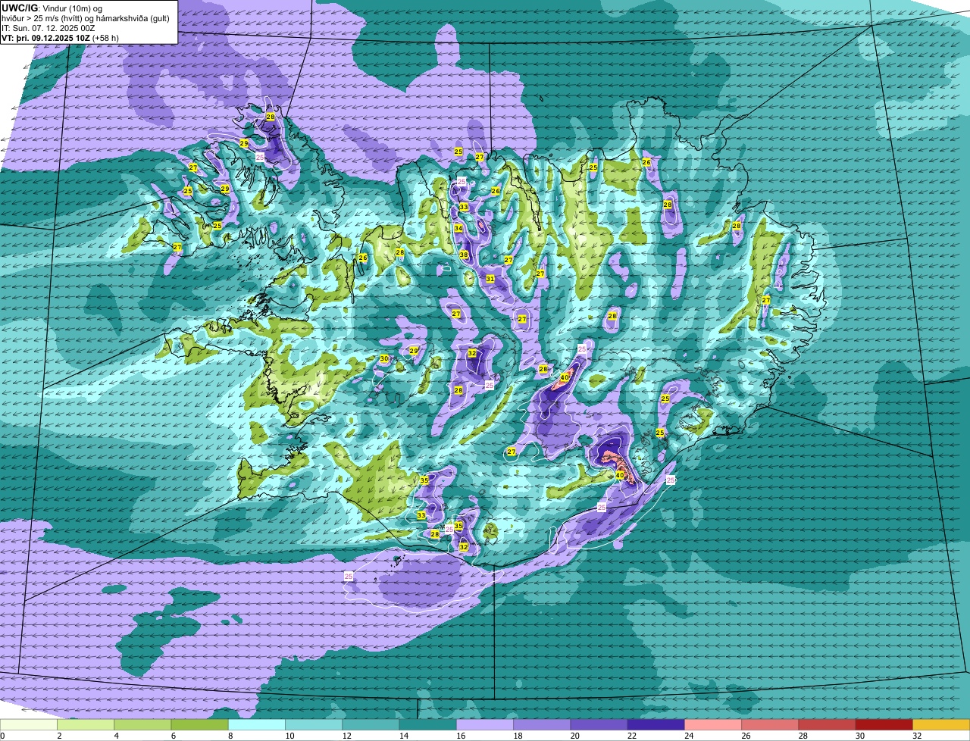Pick the 26–28 m/s salmon legend swatch
The width and height of the screenshot is (970, 741).
pyautogui.click(x=770, y=725)
